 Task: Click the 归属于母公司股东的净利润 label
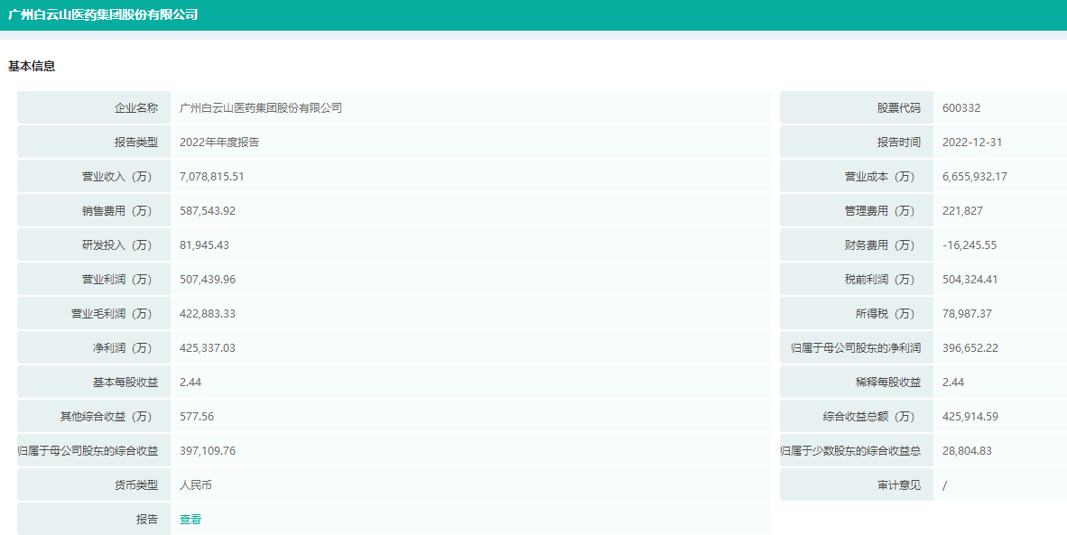click(x=856, y=348)
